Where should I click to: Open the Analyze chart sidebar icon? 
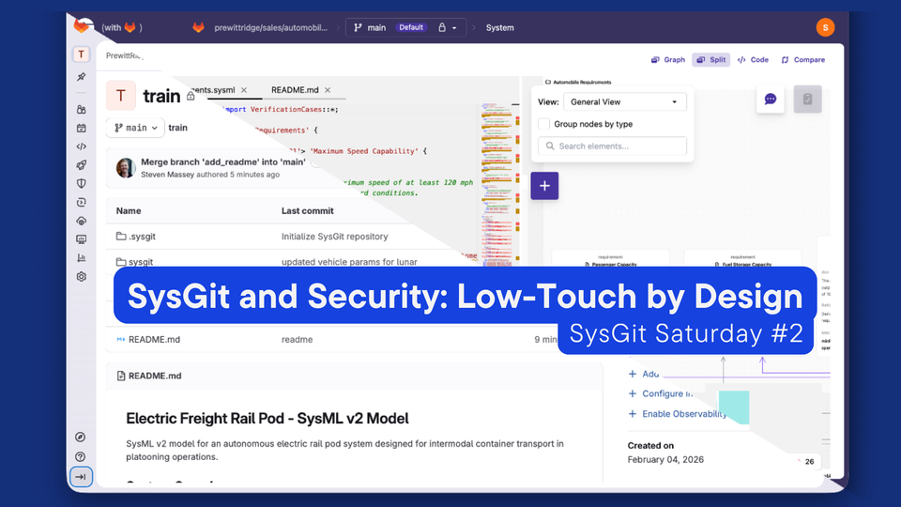pyautogui.click(x=81, y=258)
